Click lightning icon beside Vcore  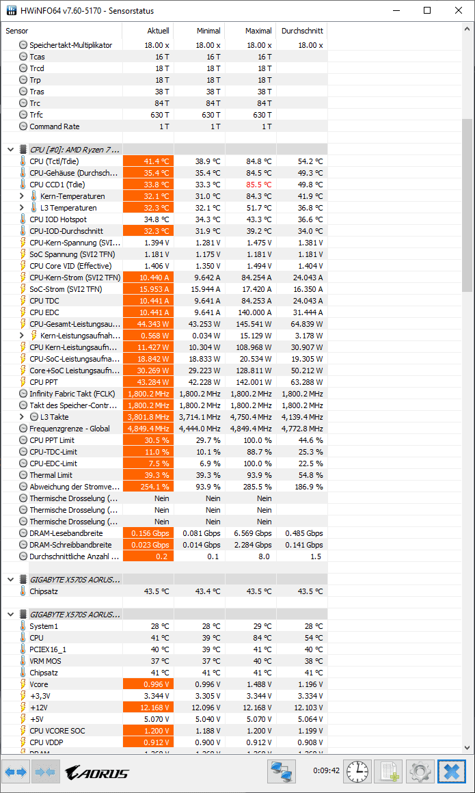click(23, 684)
